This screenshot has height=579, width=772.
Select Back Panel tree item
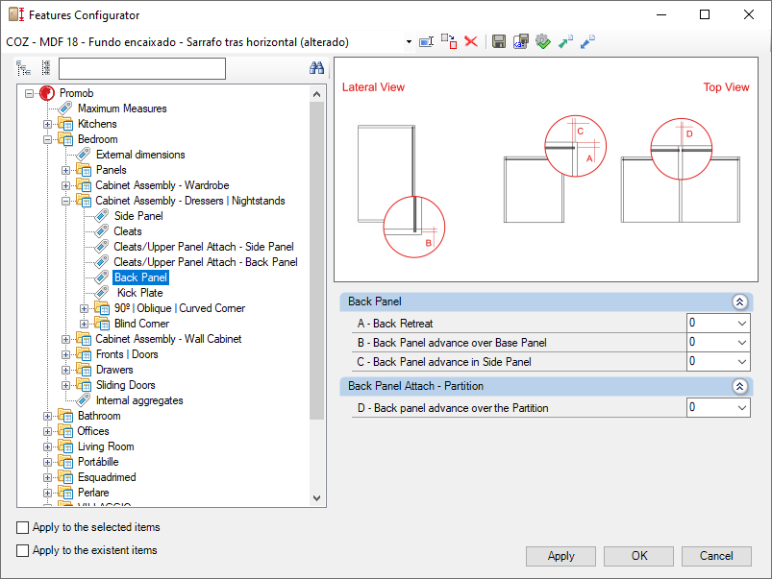pos(140,277)
